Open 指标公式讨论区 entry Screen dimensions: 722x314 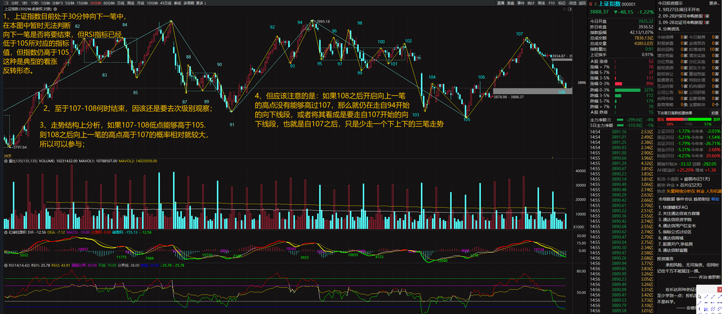click(x=675, y=232)
